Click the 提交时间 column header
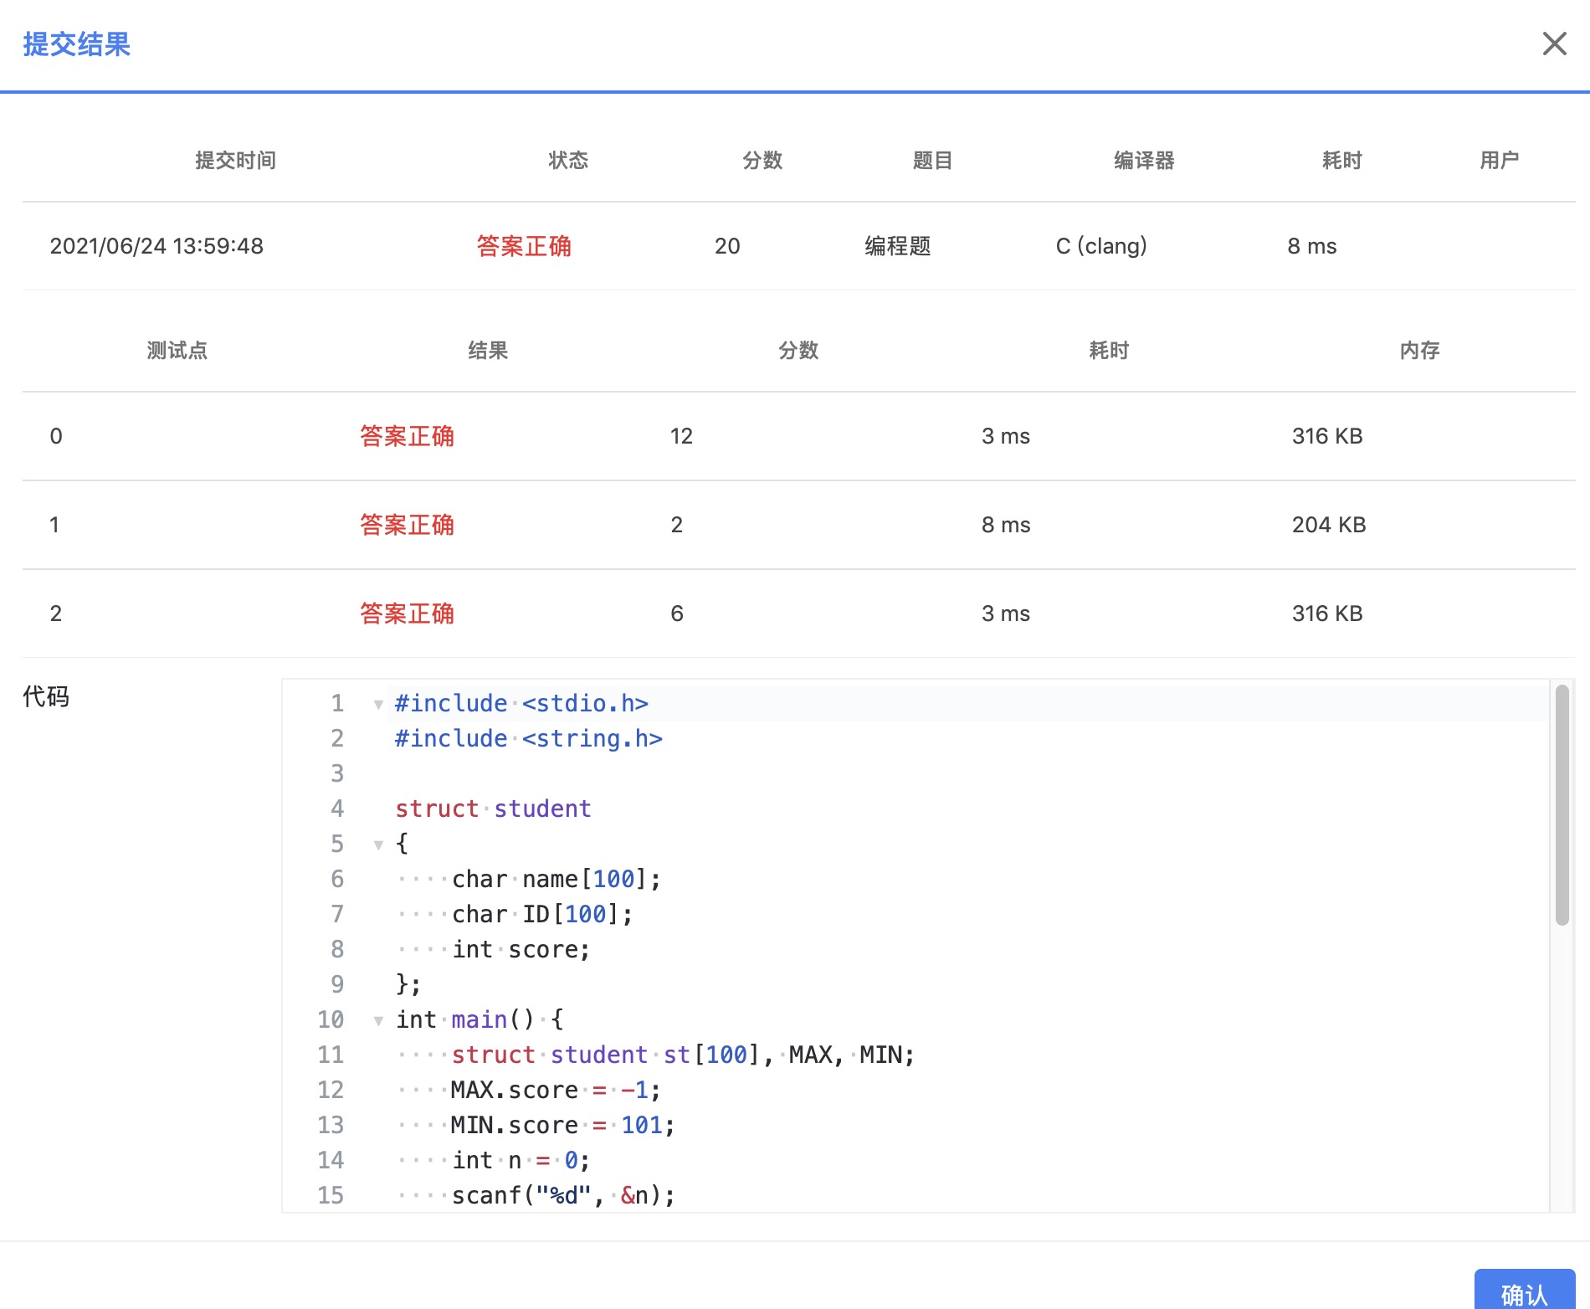 coord(235,161)
